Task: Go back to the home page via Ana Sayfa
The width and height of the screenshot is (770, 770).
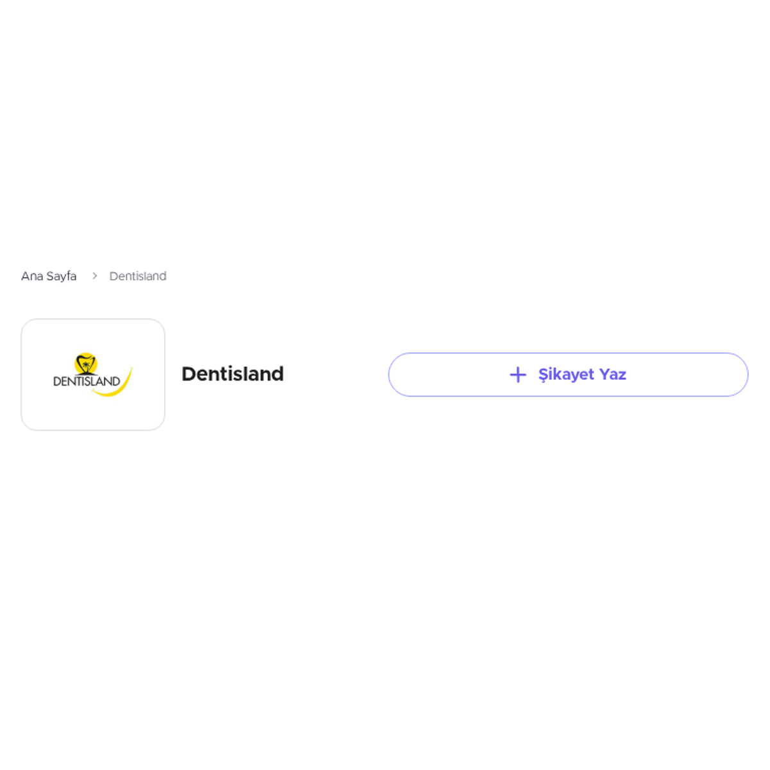Action: [x=49, y=276]
